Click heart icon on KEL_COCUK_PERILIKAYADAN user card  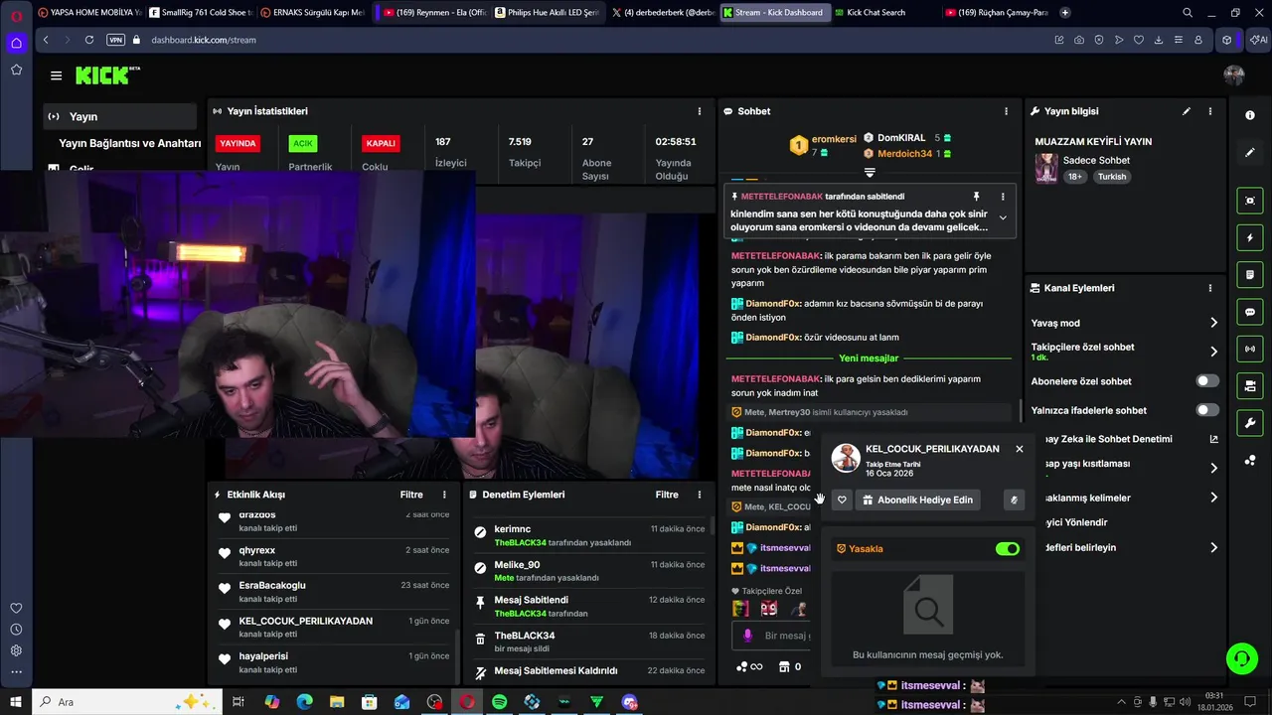click(842, 500)
